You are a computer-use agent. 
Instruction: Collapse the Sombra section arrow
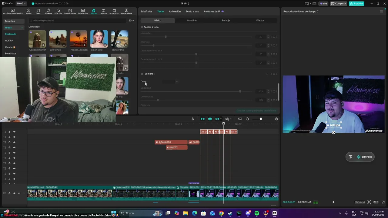(155, 74)
